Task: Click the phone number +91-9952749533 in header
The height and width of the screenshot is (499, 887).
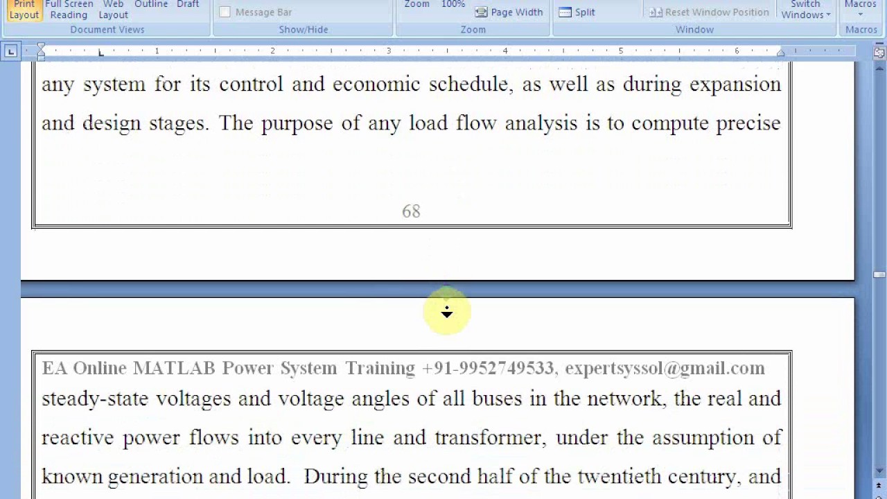Action: tap(488, 368)
